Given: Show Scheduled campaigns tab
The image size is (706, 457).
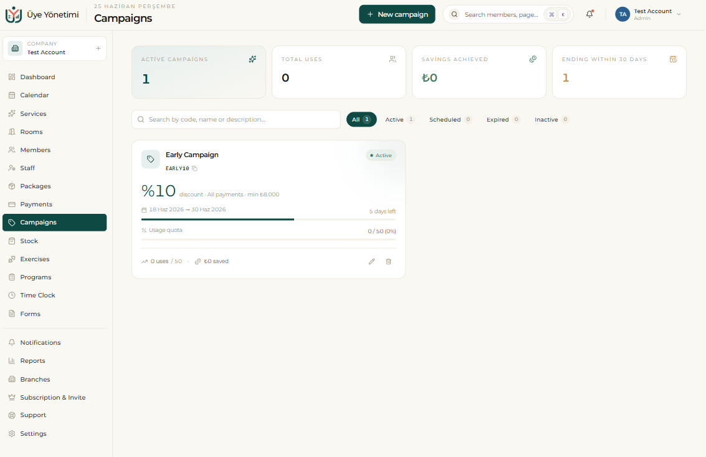Looking at the screenshot, I should point(451,120).
